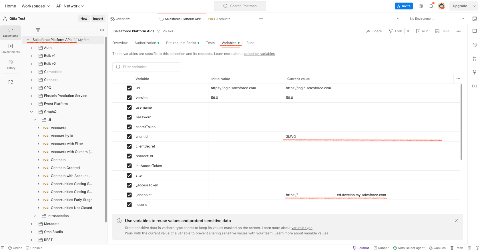This screenshot has width=480, height=251.
Task: Open the user avatar menu
Action: coord(441,6)
